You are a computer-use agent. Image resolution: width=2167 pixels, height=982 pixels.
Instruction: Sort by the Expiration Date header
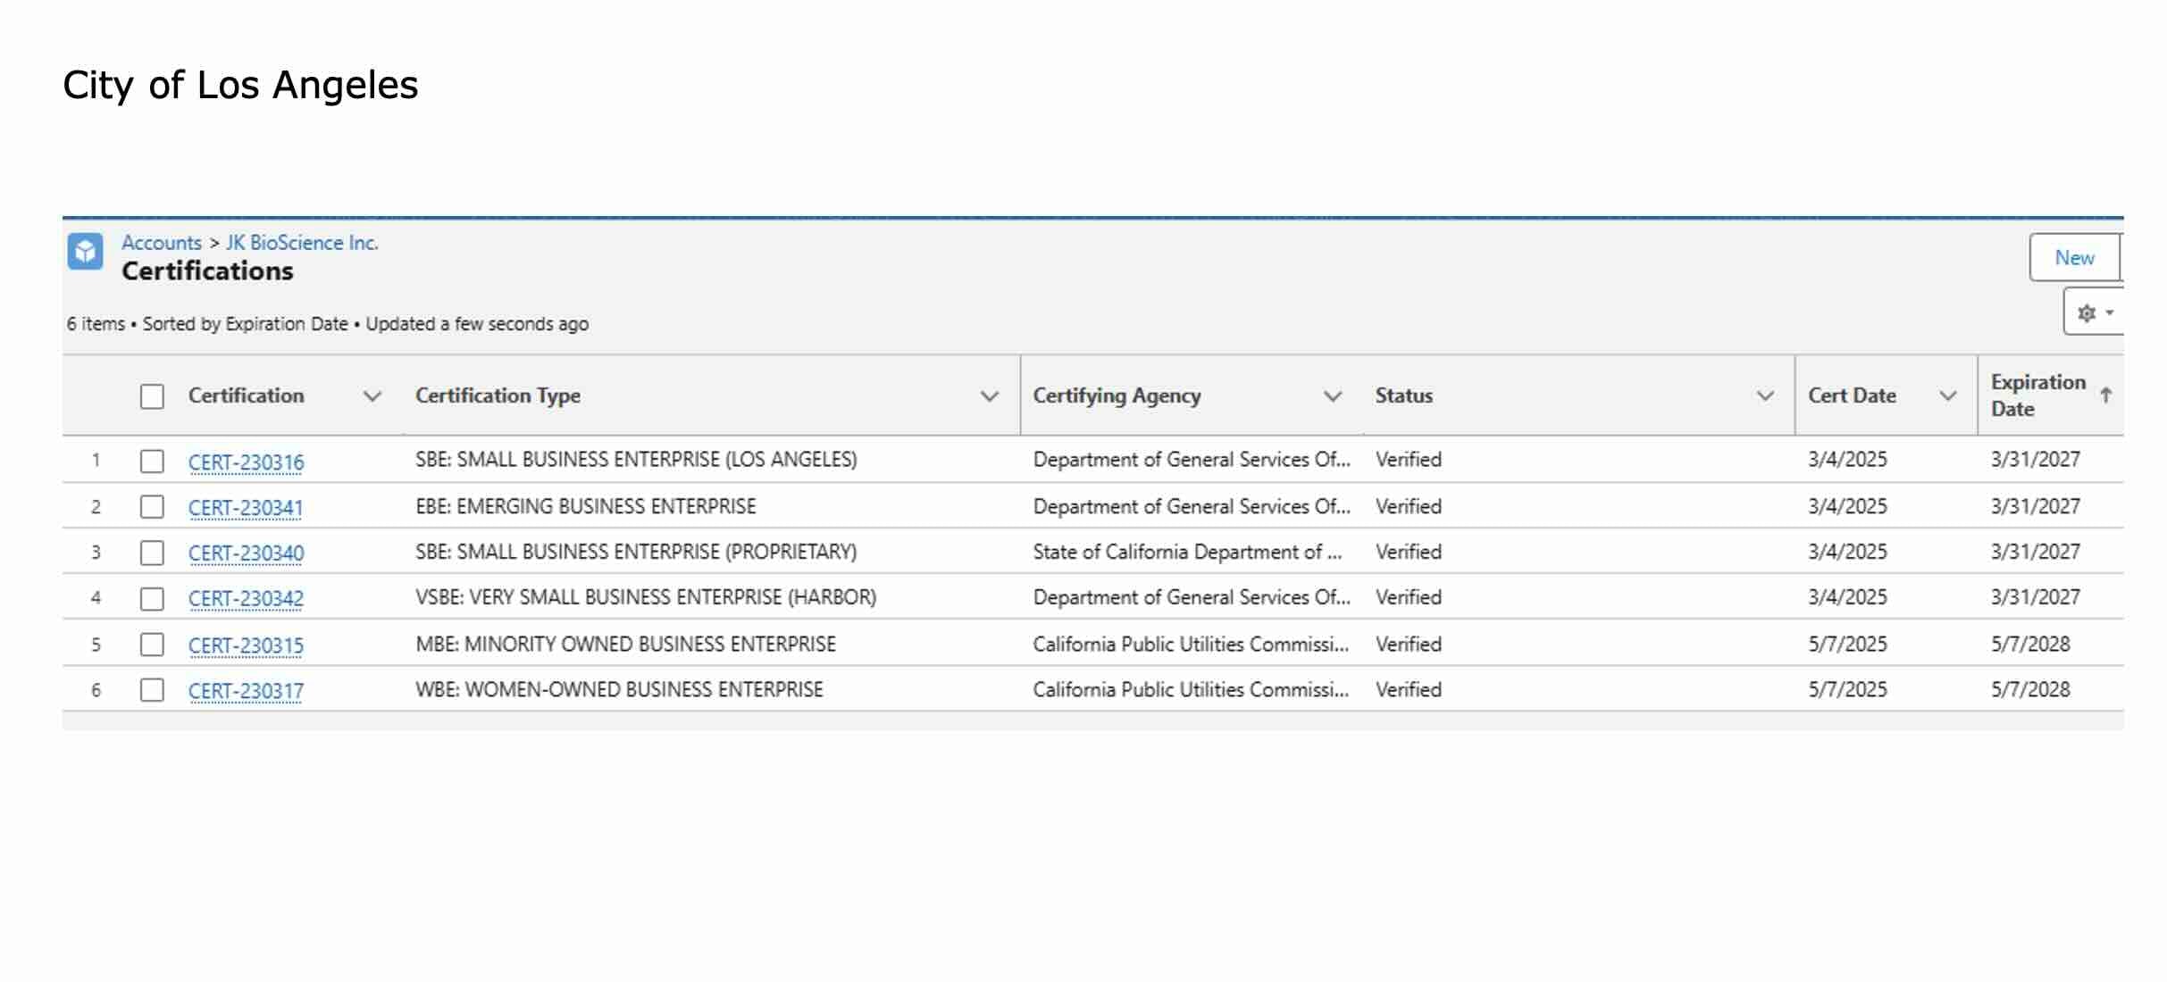[x=2037, y=395]
